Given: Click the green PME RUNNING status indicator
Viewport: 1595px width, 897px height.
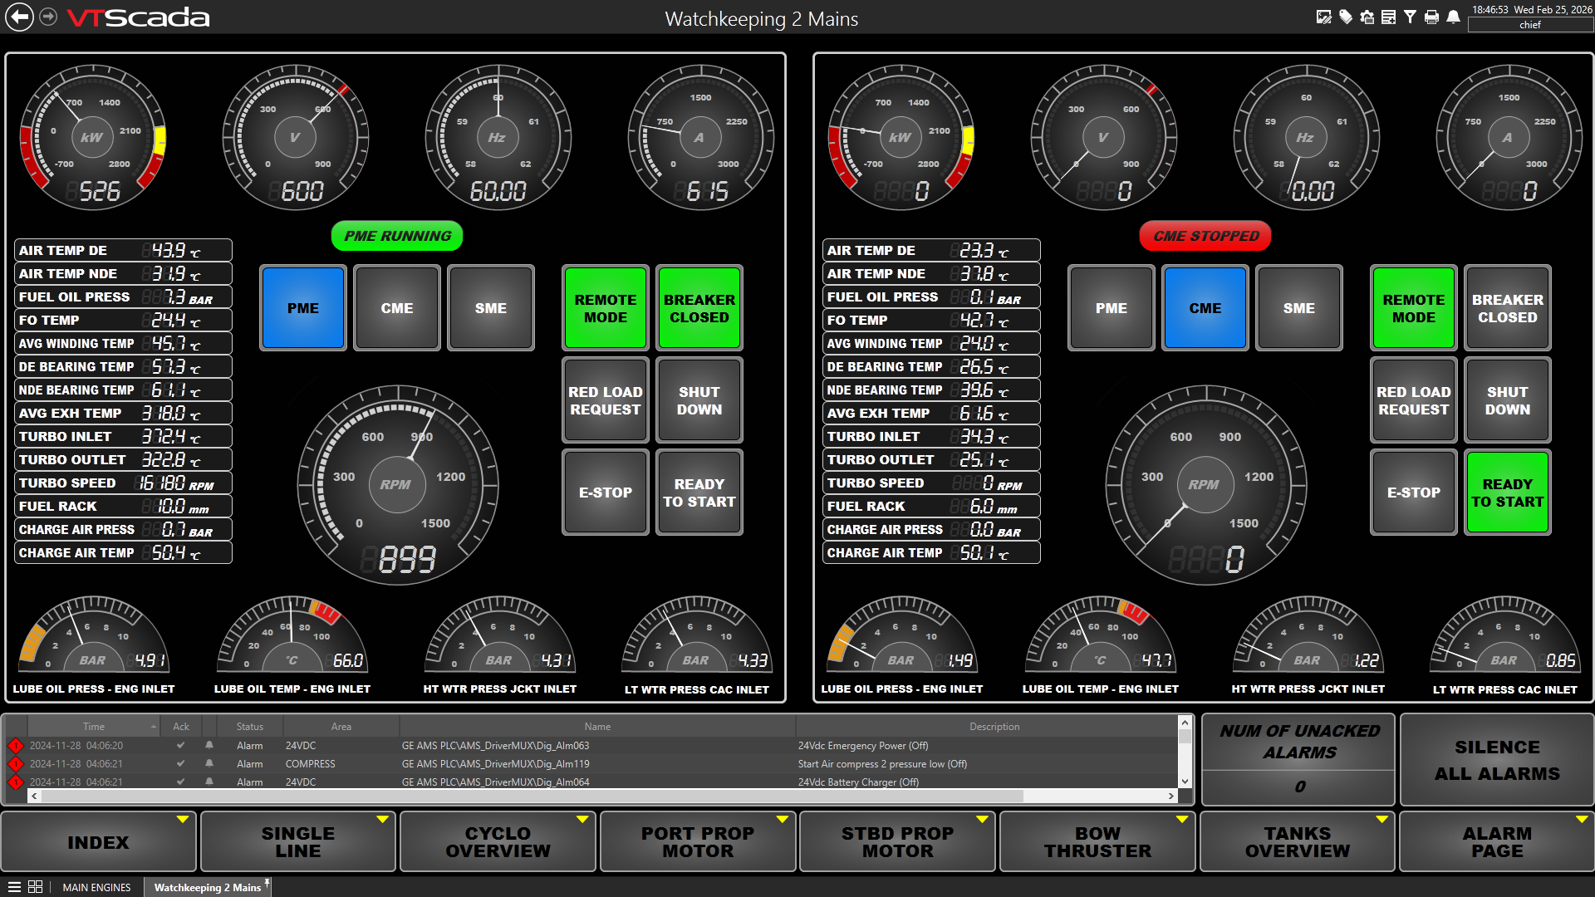Looking at the screenshot, I should click(x=397, y=236).
